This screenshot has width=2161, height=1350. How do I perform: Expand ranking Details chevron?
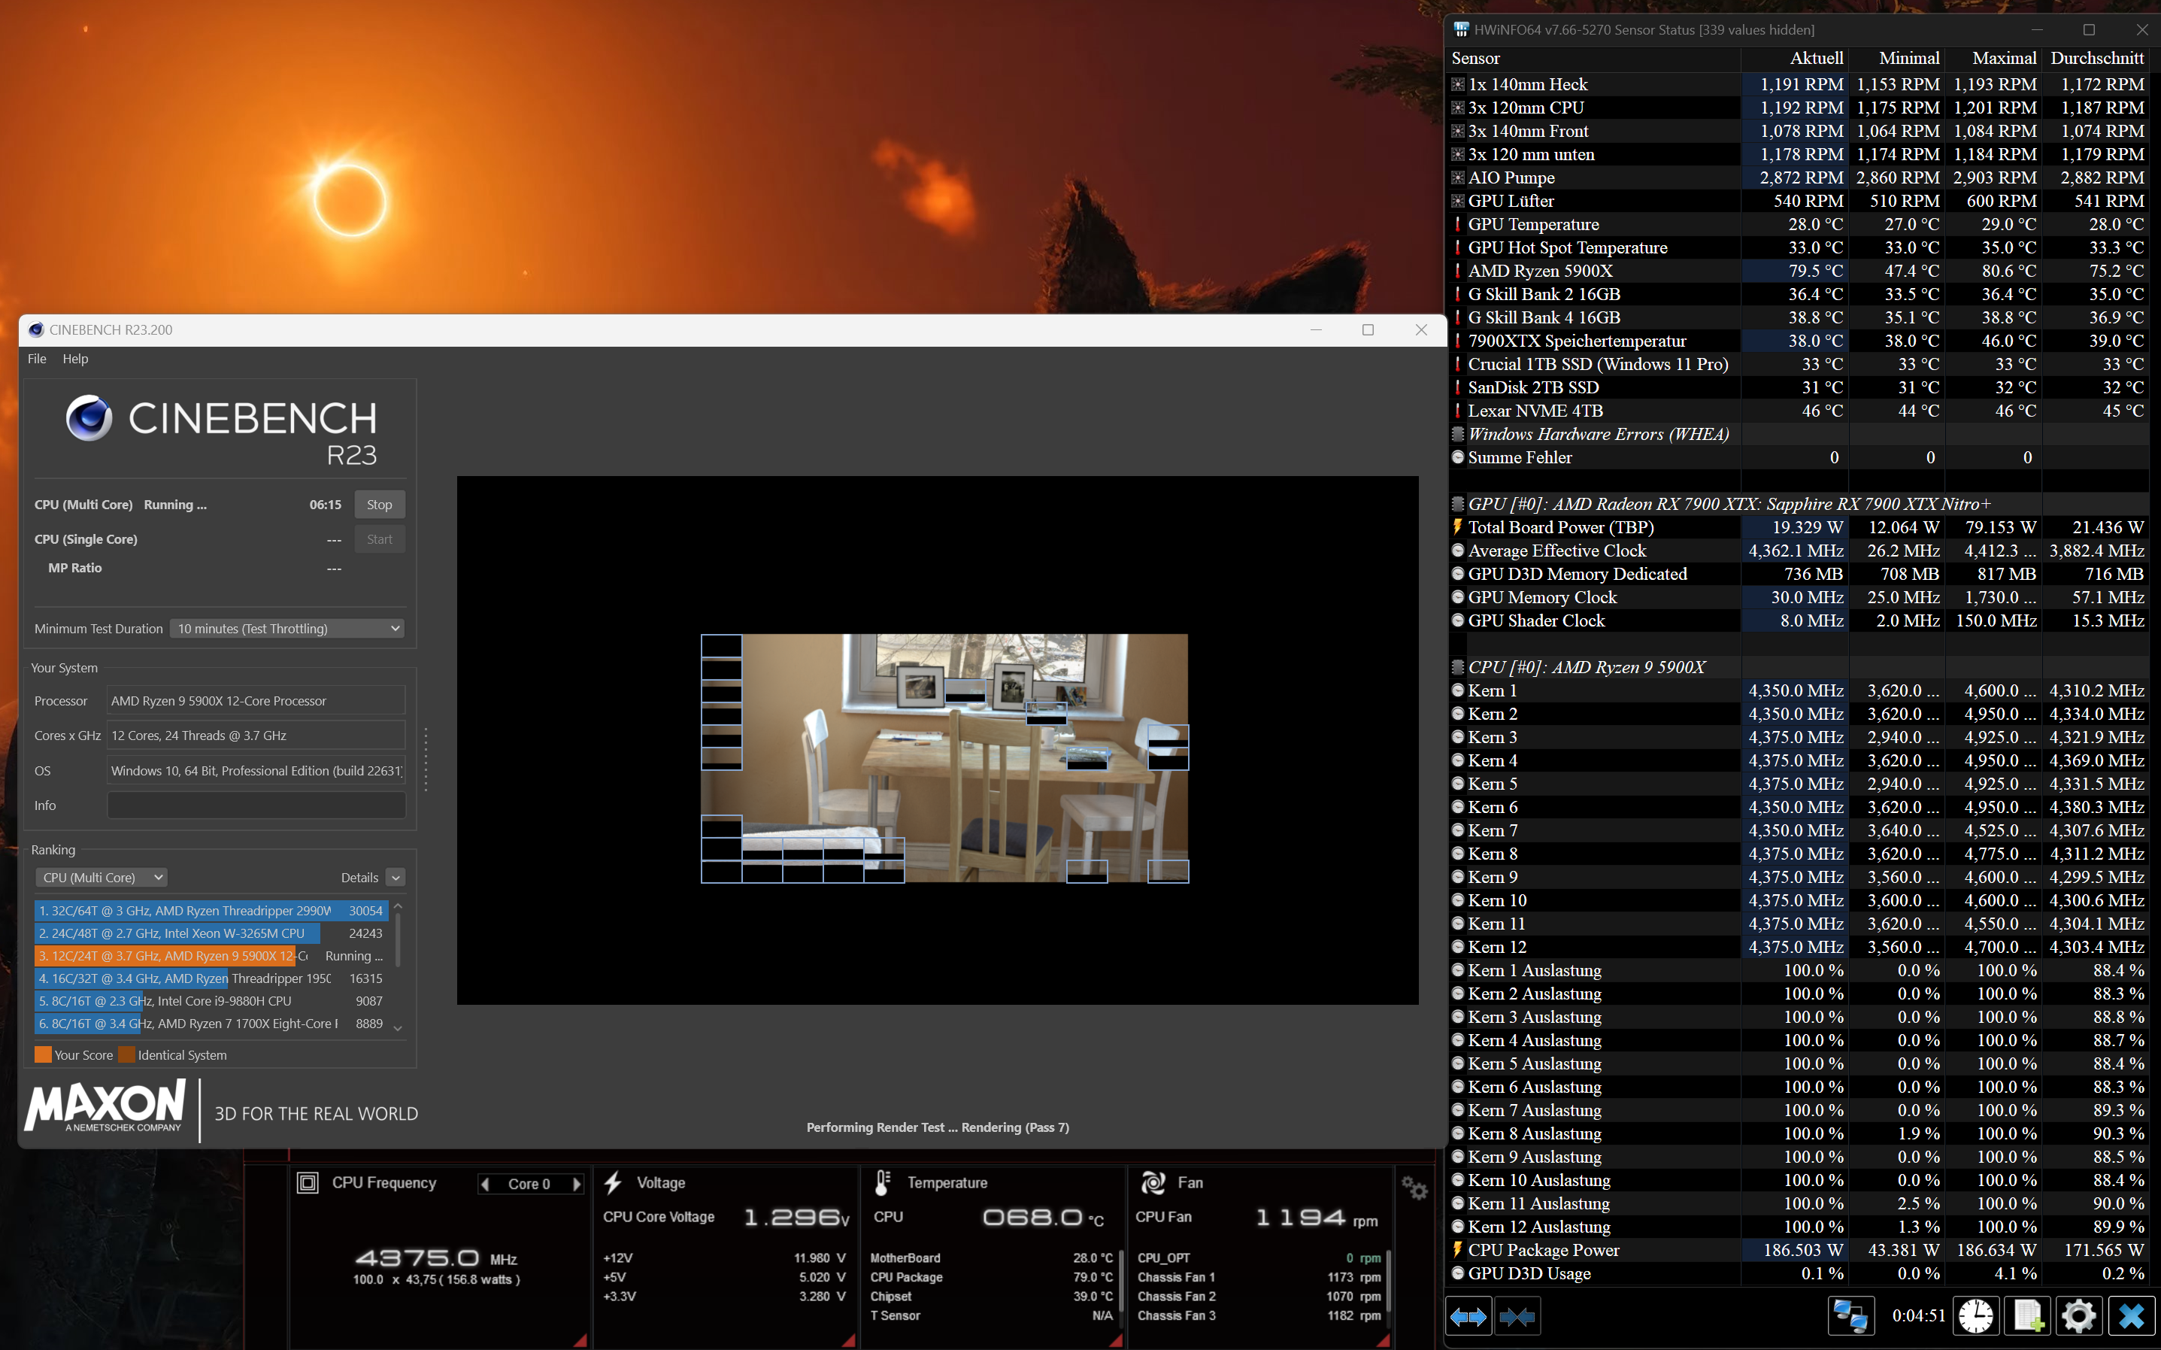[x=397, y=878]
